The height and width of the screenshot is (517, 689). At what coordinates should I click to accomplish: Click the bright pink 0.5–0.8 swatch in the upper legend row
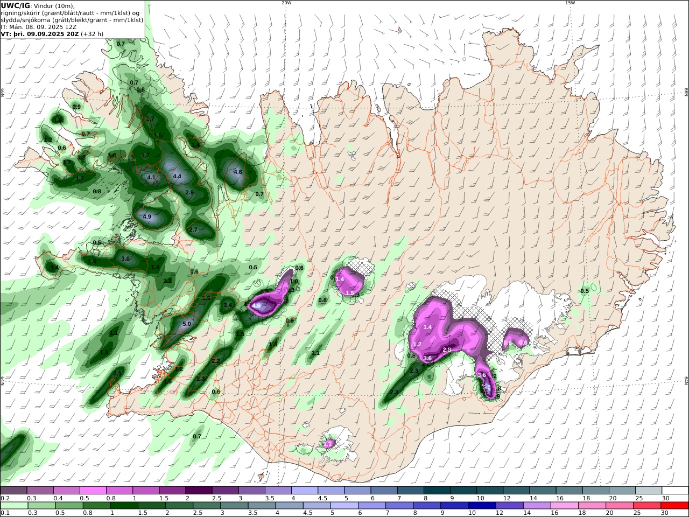click(93, 491)
